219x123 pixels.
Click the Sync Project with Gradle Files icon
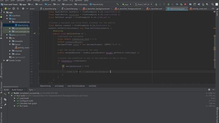(199, 4)
